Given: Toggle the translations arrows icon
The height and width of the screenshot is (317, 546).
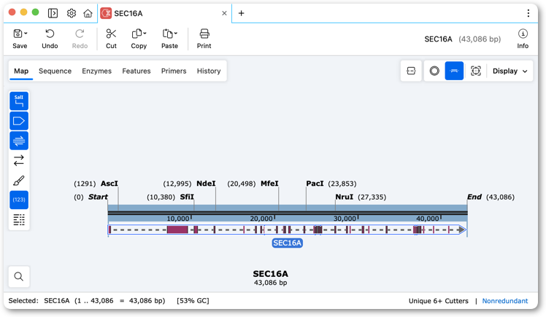Looking at the screenshot, I should point(19,160).
